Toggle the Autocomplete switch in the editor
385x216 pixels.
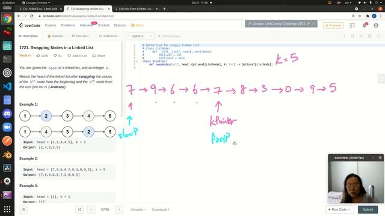pos(169,36)
